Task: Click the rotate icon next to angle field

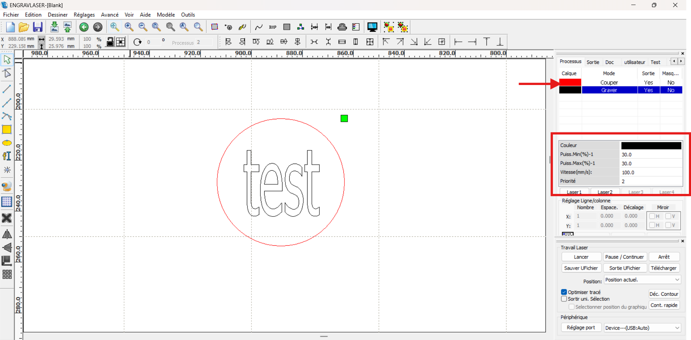Action: (x=137, y=42)
